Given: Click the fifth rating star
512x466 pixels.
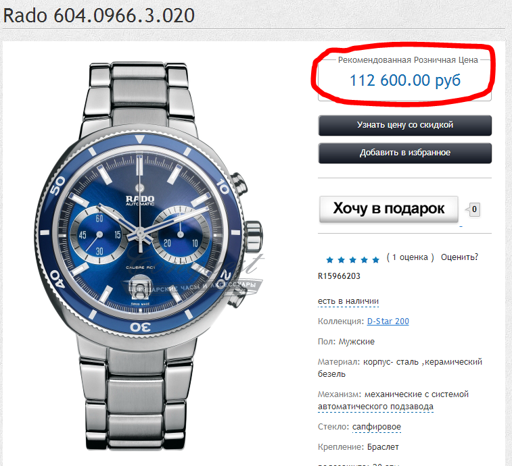Looking at the screenshot, I should point(375,259).
